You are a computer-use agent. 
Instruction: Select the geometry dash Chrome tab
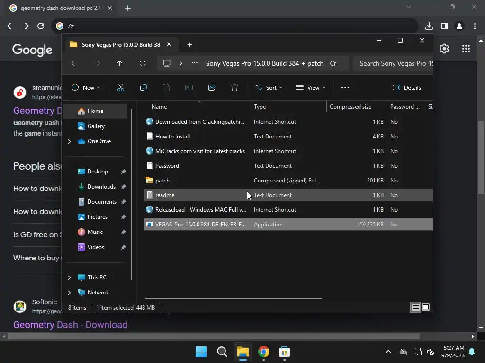(x=60, y=8)
